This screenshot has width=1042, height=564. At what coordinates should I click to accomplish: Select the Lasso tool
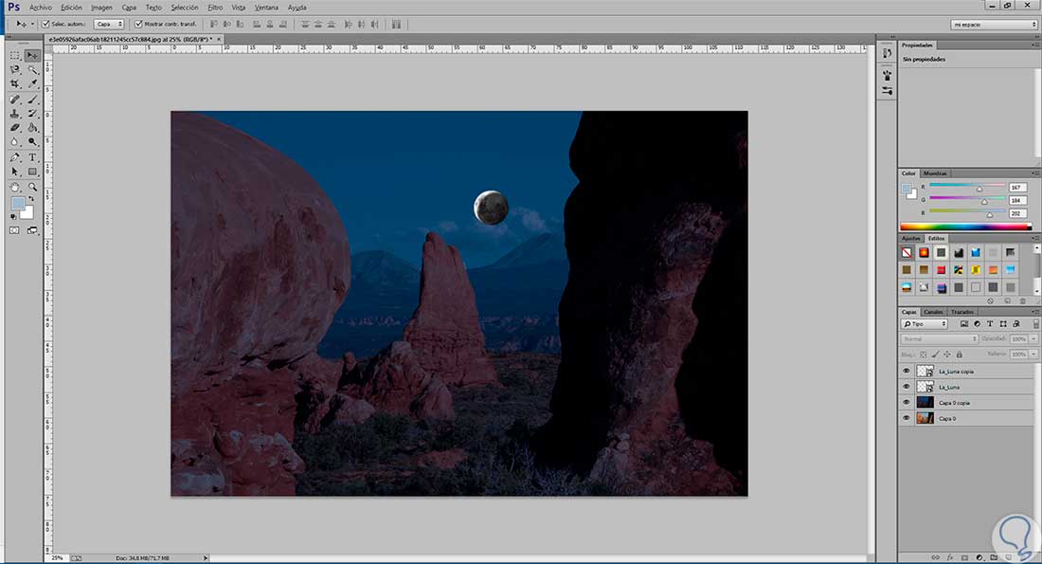click(14, 69)
